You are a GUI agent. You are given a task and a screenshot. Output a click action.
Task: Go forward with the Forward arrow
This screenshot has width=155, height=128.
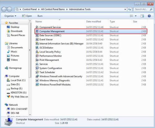9,9
